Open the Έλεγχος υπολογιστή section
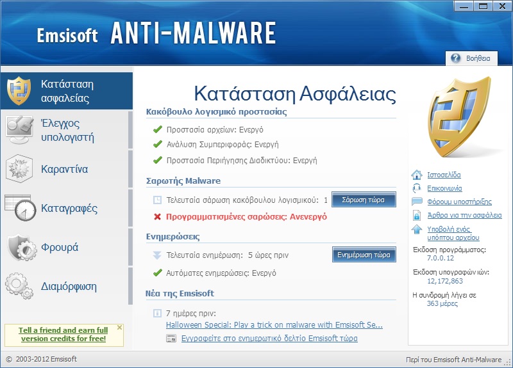513x368 pixels. click(x=67, y=130)
